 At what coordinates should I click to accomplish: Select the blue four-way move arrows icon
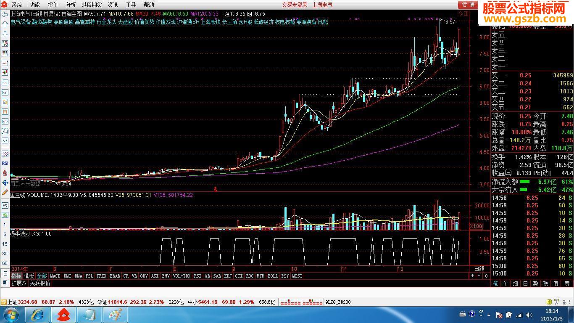coord(5,183)
